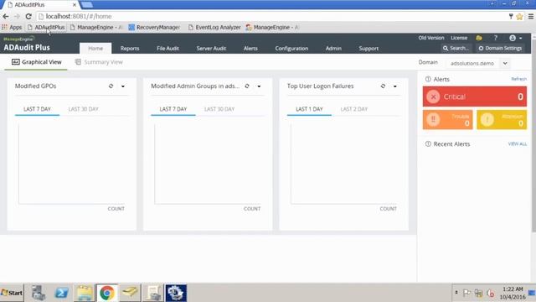Open the Admin tab
The image size is (536, 302).
(x=333, y=49)
